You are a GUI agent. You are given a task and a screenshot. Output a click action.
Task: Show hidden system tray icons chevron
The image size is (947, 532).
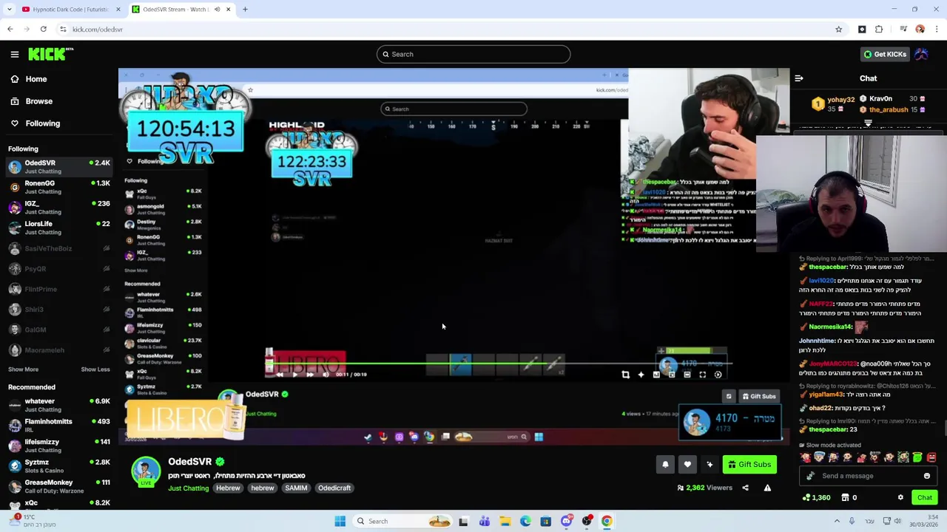click(837, 521)
